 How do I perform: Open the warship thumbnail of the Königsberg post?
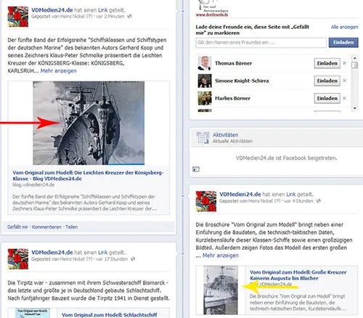(x=89, y=123)
